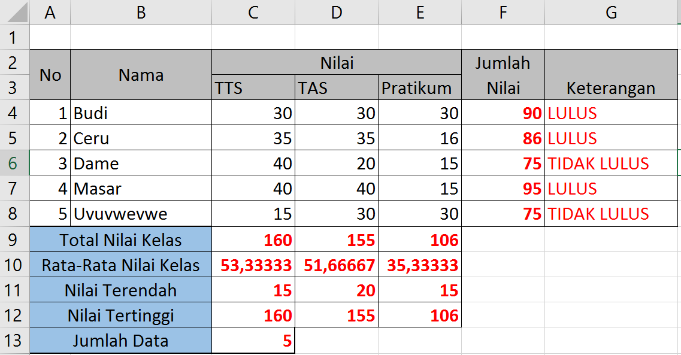Select the Rata-Rata Nilai Kelas label
The height and width of the screenshot is (355, 681).
pyautogui.click(x=120, y=265)
